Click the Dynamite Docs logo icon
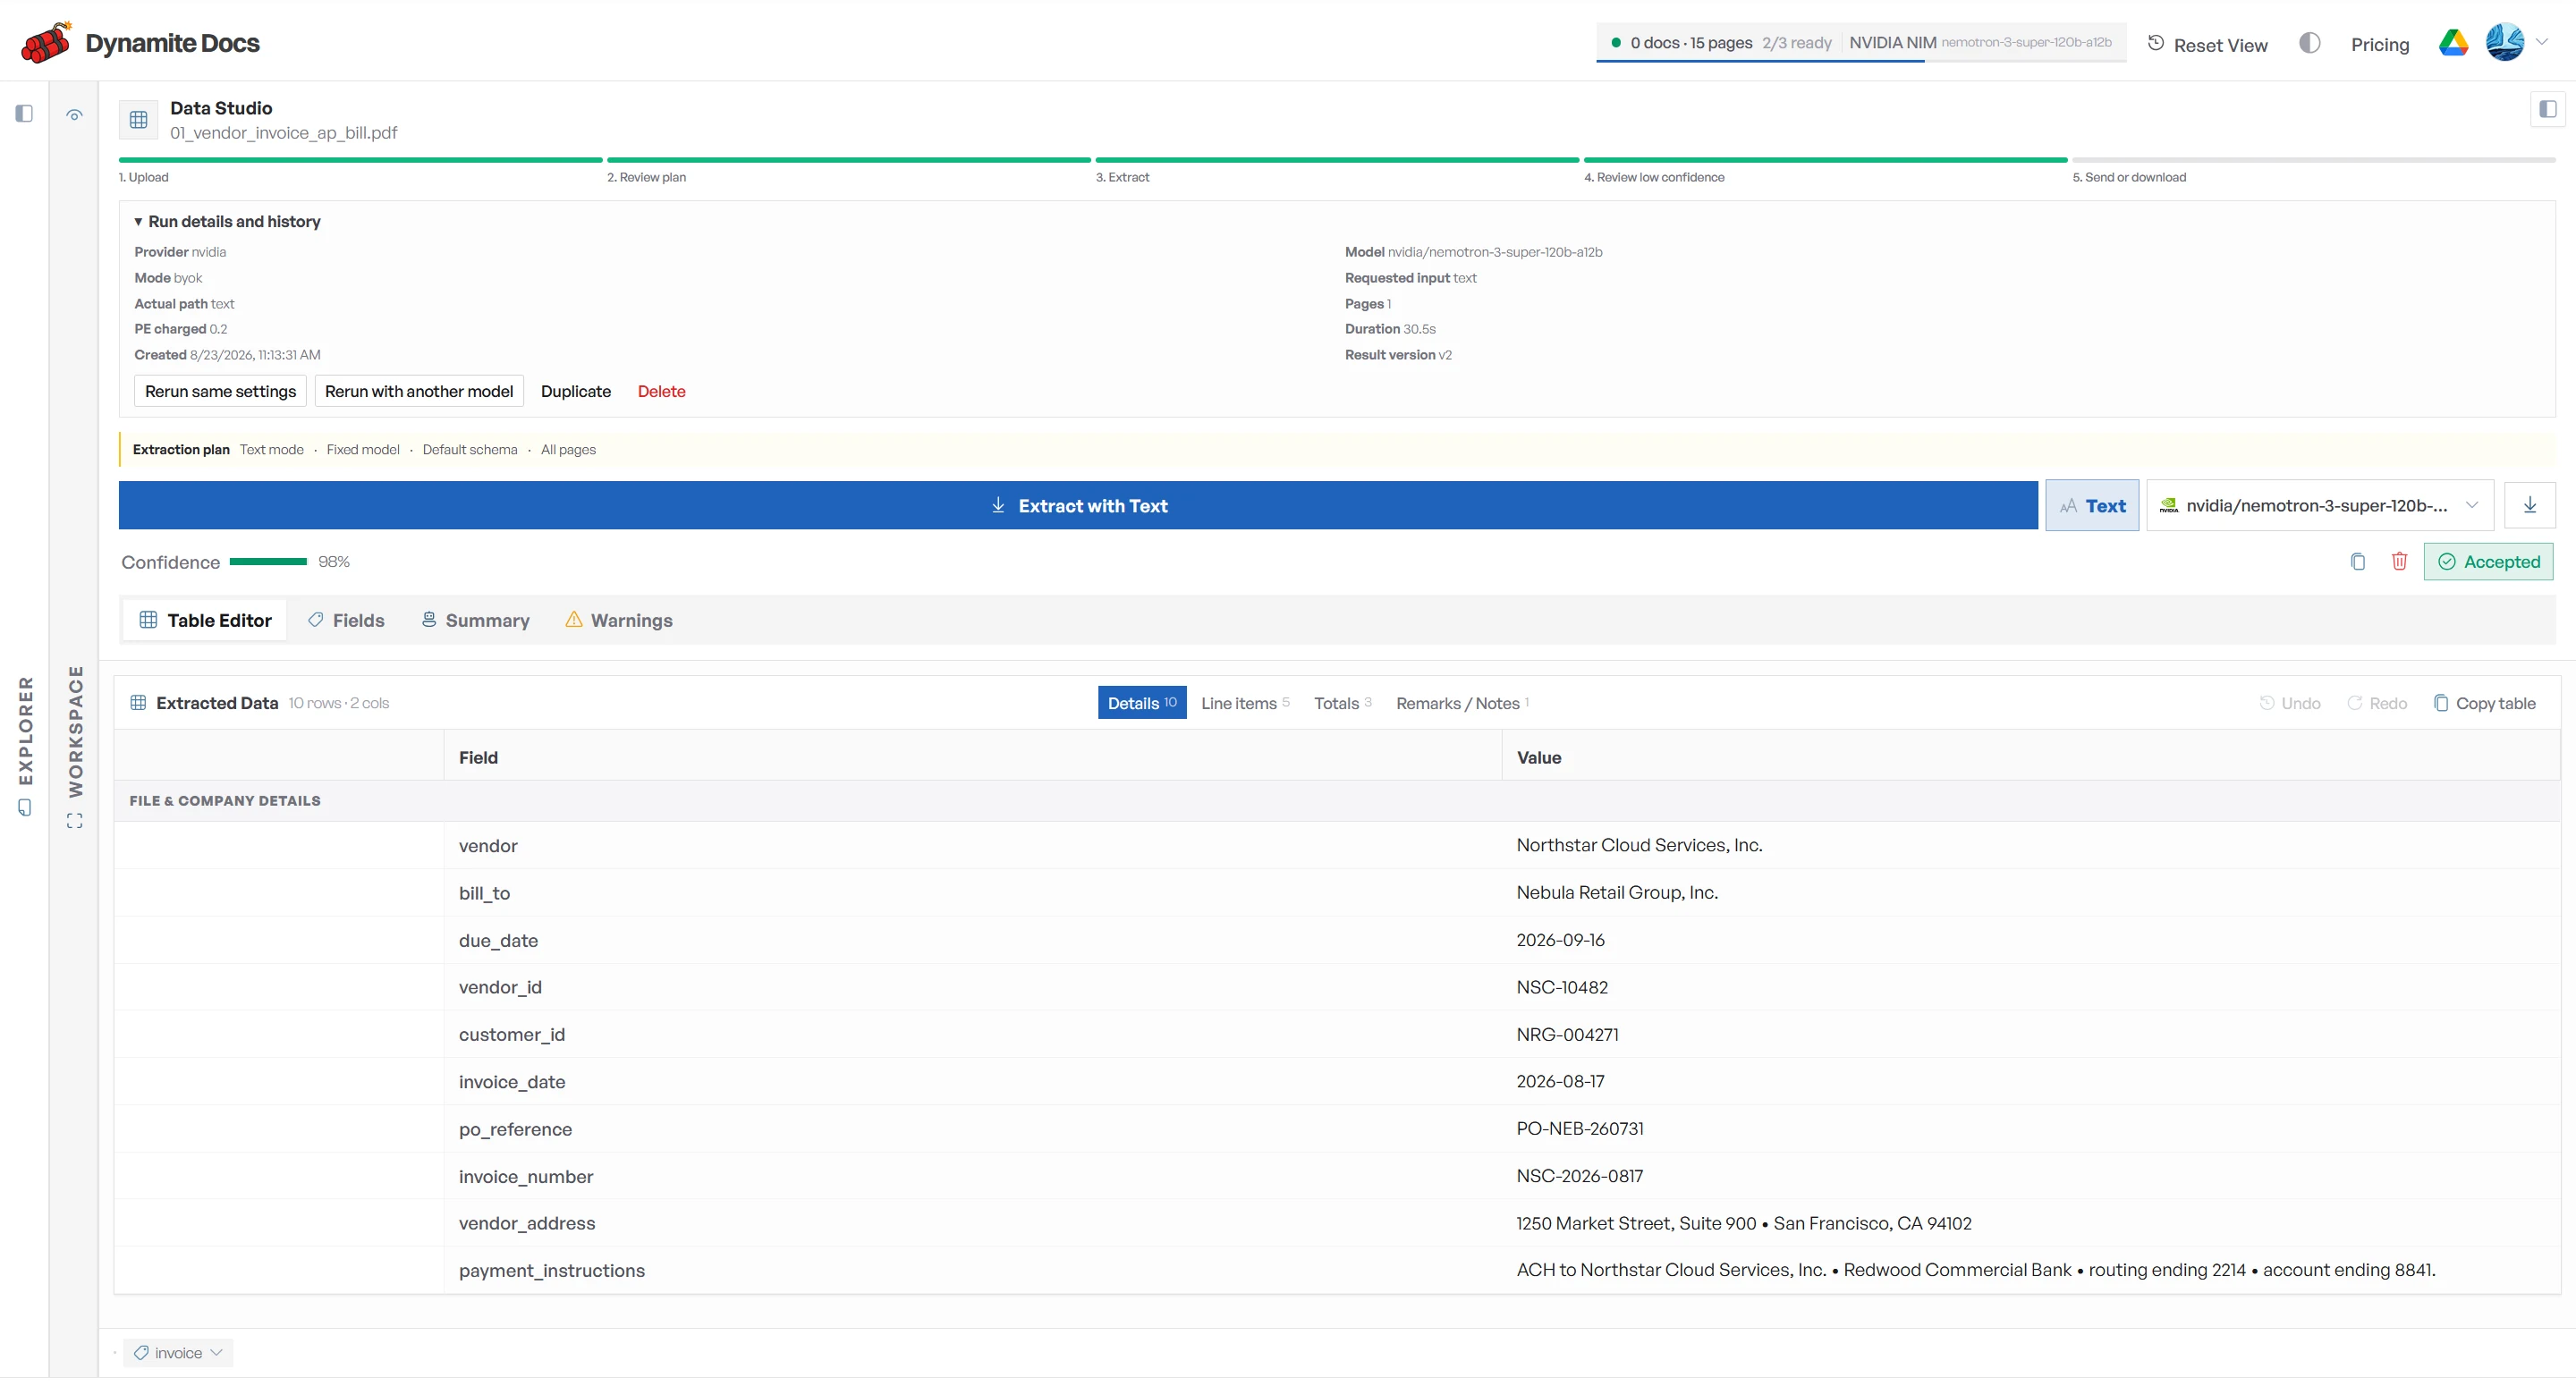 pyautogui.click(x=46, y=42)
